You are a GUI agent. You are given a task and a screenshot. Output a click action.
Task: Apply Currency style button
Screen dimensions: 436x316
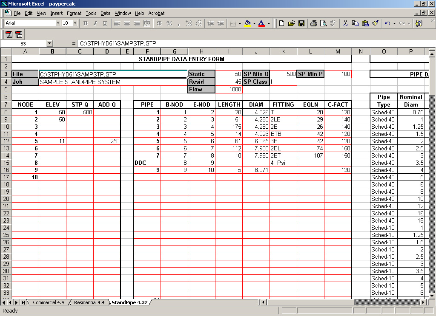tap(159, 23)
